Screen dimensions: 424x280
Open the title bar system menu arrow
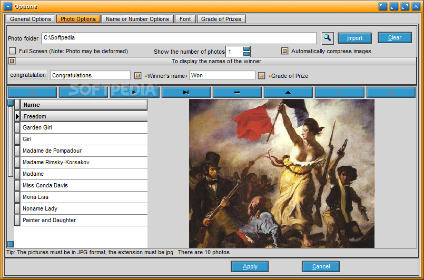coord(8,6)
